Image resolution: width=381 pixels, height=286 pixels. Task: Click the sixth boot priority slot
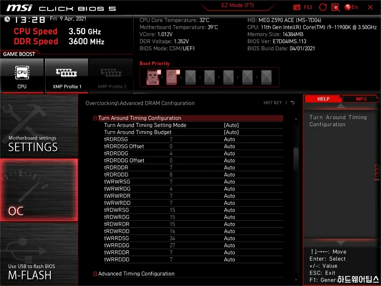click(247, 77)
